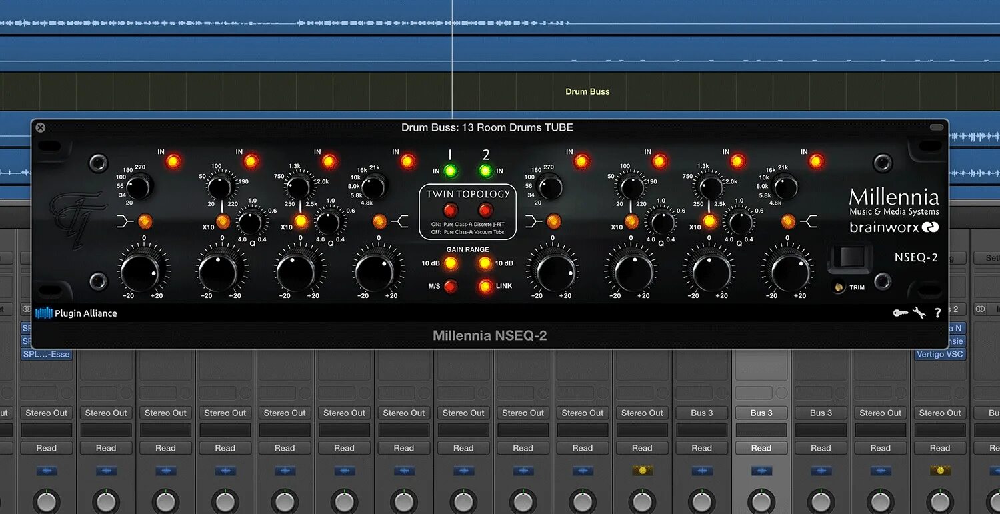Toggle channel 2 low band IN LED

point(582,161)
